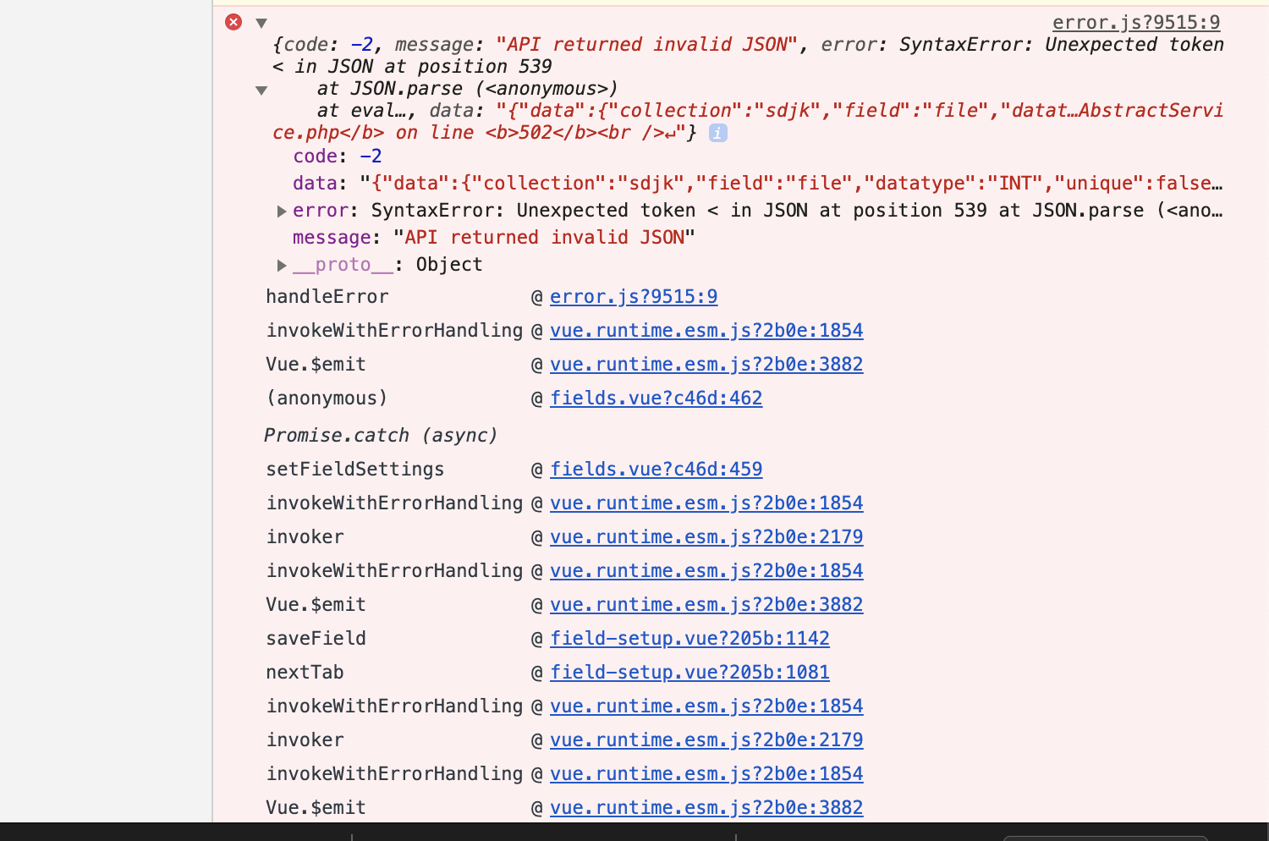The height and width of the screenshot is (841, 1269).
Task: Expand the error SyntaxError property
Action: 281,211
